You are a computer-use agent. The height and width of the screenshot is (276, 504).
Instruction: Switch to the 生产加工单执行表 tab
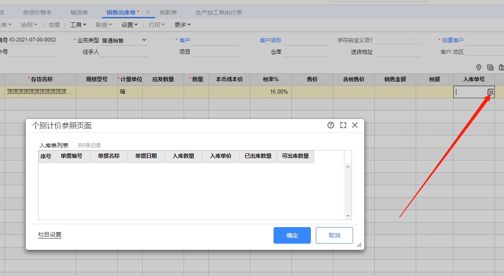pyautogui.click(x=219, y=12)
